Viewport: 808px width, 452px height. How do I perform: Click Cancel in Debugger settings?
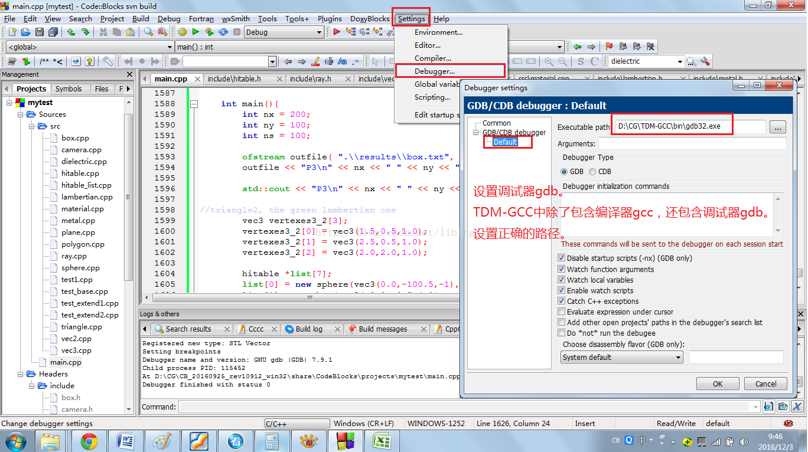click(x=766, y=384)
